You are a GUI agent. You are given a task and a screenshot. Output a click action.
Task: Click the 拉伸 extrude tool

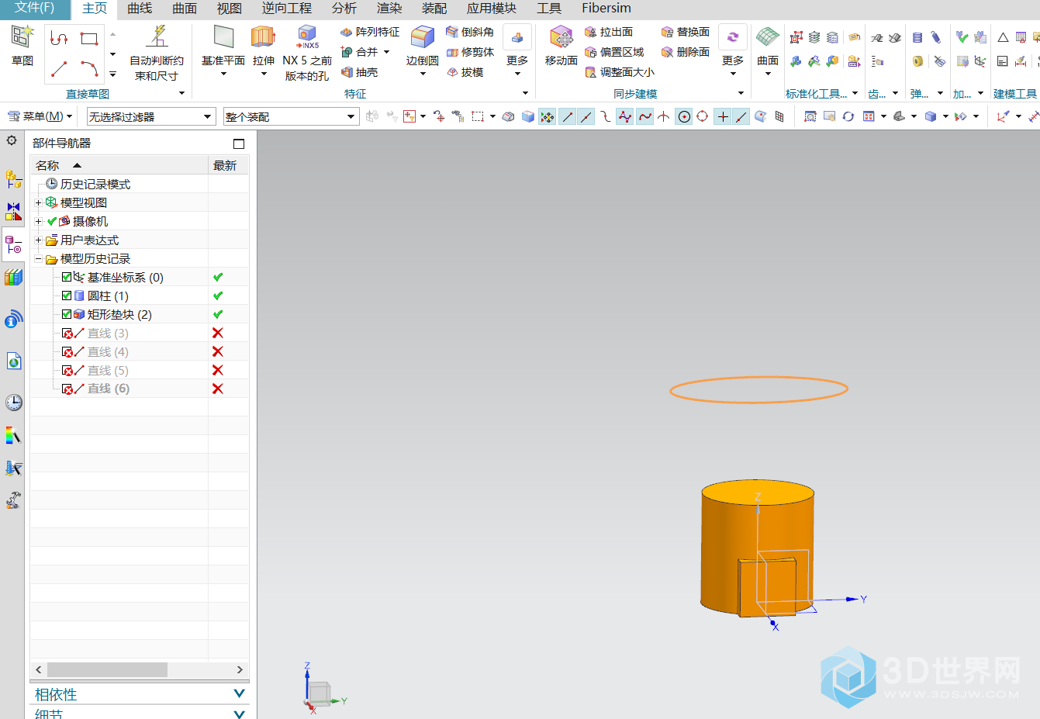point(264,45)
